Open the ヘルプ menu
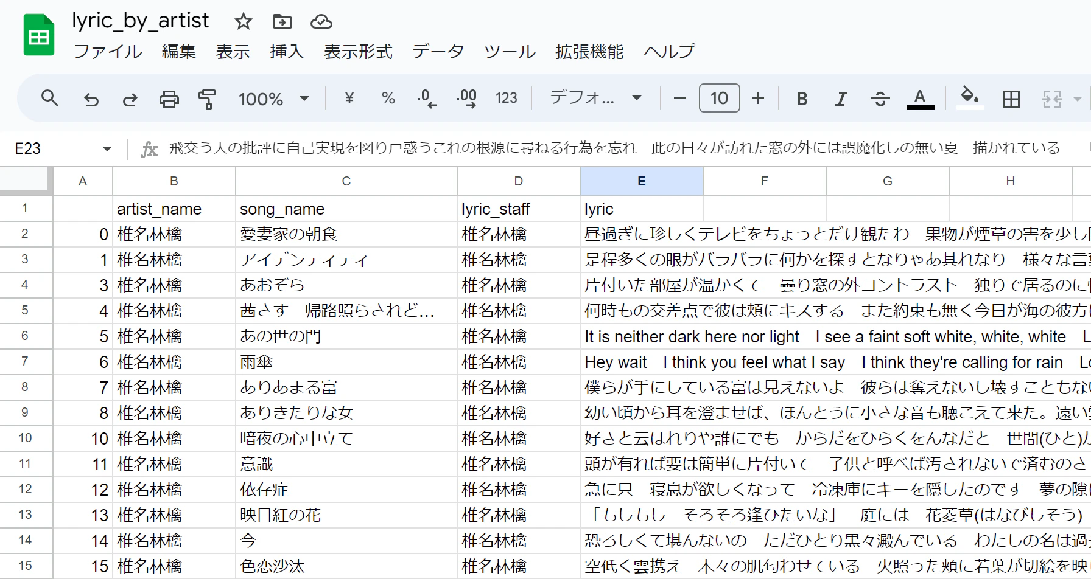The width and height of the screenshot is (1091, 579). [669, 52]
